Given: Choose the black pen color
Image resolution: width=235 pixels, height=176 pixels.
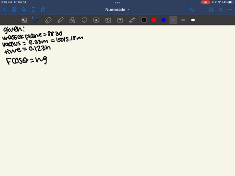Looking at the screenshot, I should tap(144, 20).
